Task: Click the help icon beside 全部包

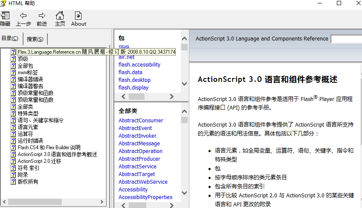Action: (x=13, y=66)
